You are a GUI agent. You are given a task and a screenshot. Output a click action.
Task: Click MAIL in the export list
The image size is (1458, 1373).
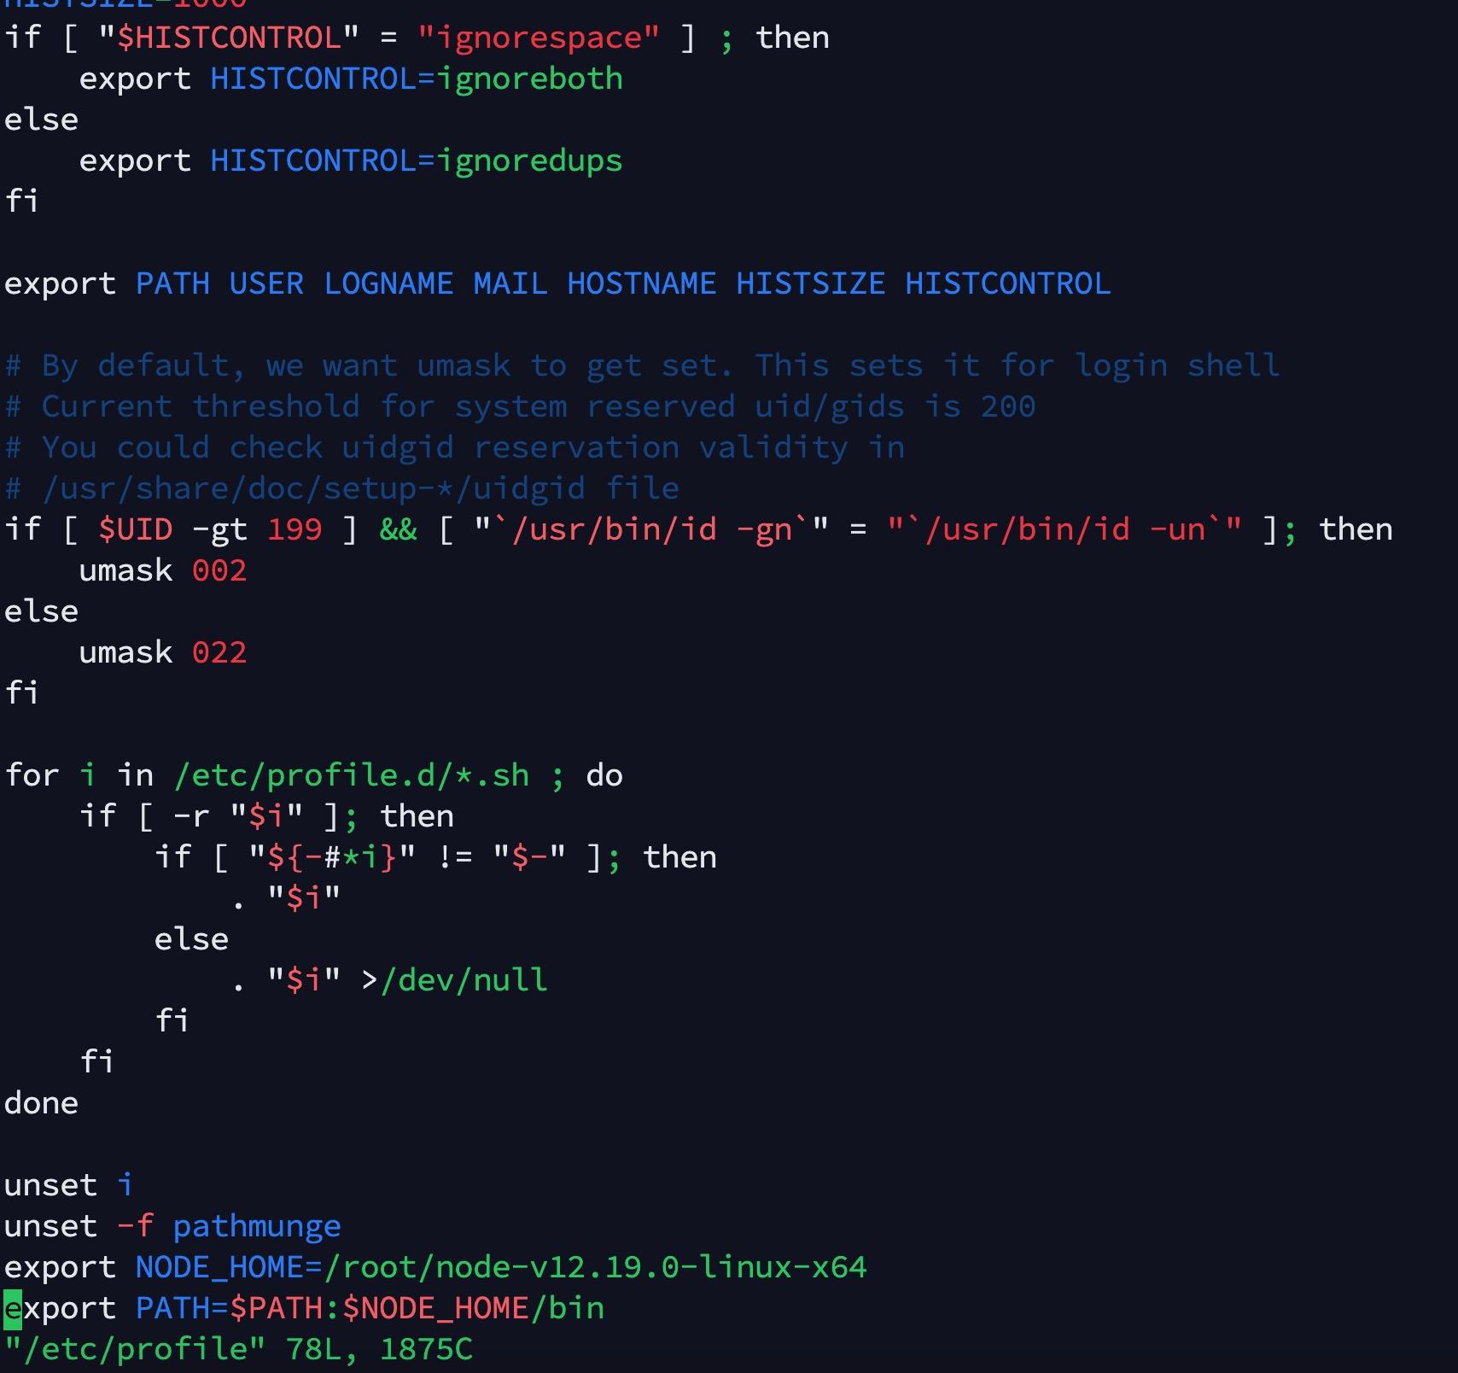pos(510,283)
